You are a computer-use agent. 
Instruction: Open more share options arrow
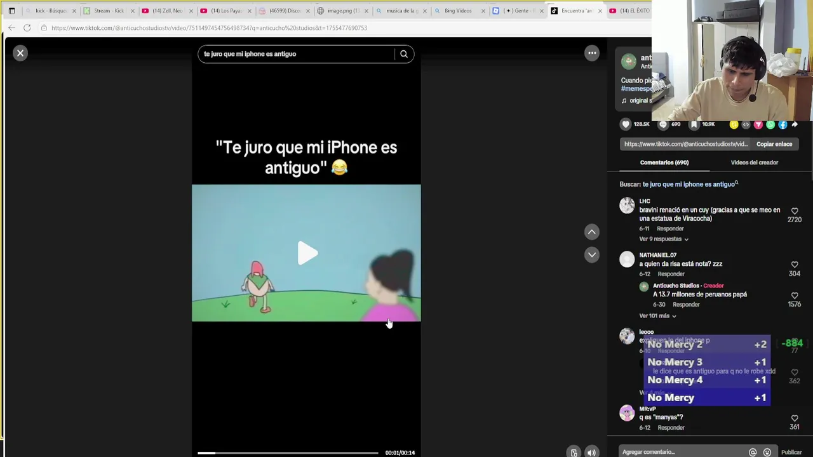795,124
